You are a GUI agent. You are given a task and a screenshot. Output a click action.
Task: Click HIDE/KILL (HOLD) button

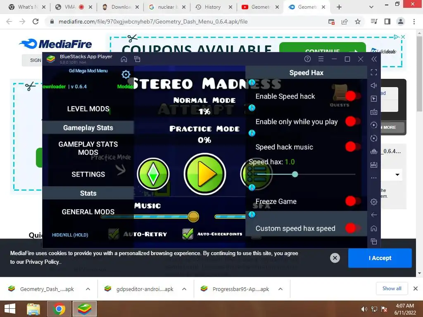coord(70,235)
